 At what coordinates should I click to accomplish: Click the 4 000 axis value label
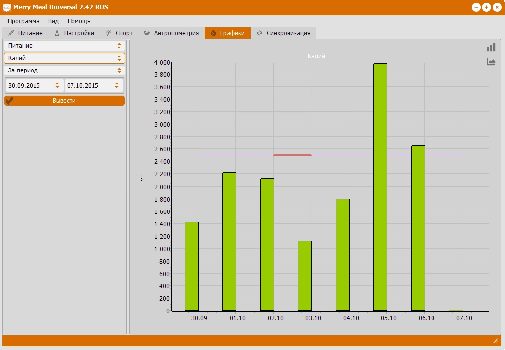pyautogui.click(x=162, y=63)
